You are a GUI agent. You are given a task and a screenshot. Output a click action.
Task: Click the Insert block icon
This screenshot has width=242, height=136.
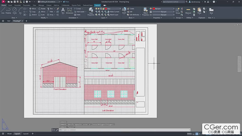[x=124, y=10]
